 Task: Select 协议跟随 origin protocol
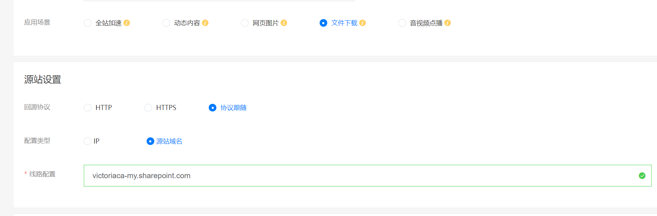213,108
